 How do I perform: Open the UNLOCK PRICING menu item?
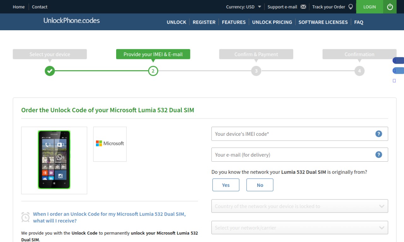(272, 22)
